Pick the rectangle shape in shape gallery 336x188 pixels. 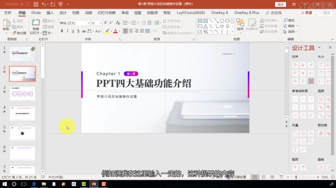click(222, 21)
